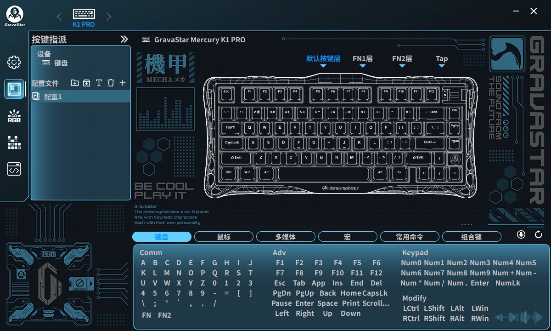This screenshot has height=331, width=551.
Task: Pick Num0 in the Keypad list
Action: tap(411, 263)
